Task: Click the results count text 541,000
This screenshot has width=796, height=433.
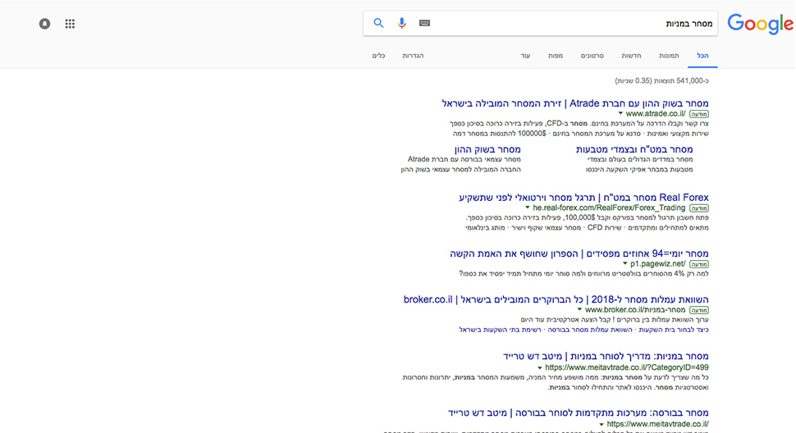Action: coord(662,80)
